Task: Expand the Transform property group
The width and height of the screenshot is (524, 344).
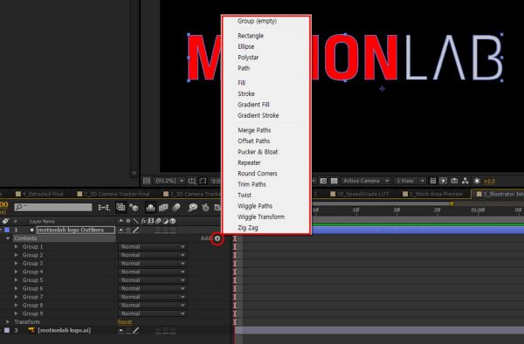Action: (x=8, y=321)
